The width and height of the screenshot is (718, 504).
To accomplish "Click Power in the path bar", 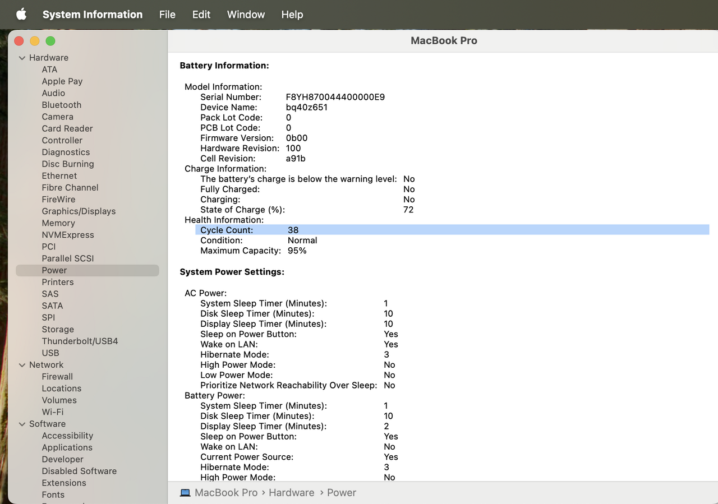I will pos(342,493).
